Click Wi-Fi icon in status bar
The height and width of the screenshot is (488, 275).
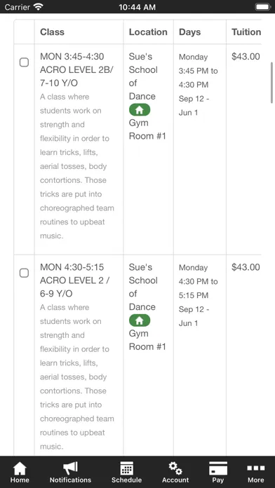tap(39, 6)
